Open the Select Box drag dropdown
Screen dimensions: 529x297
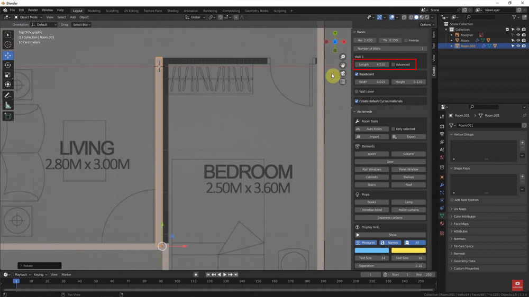coord(81,25)
